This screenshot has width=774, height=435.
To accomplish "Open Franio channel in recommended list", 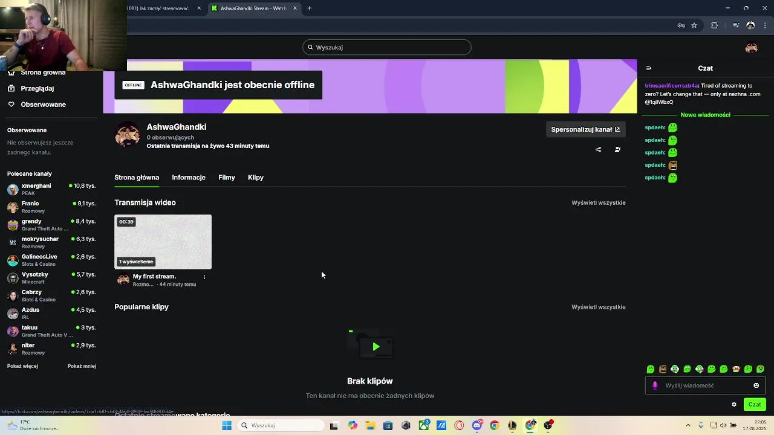I will coord(51,207).
